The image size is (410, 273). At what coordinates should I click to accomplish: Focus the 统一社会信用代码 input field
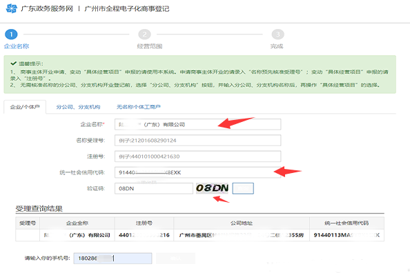pyautogui.click(x=197, y=172)
